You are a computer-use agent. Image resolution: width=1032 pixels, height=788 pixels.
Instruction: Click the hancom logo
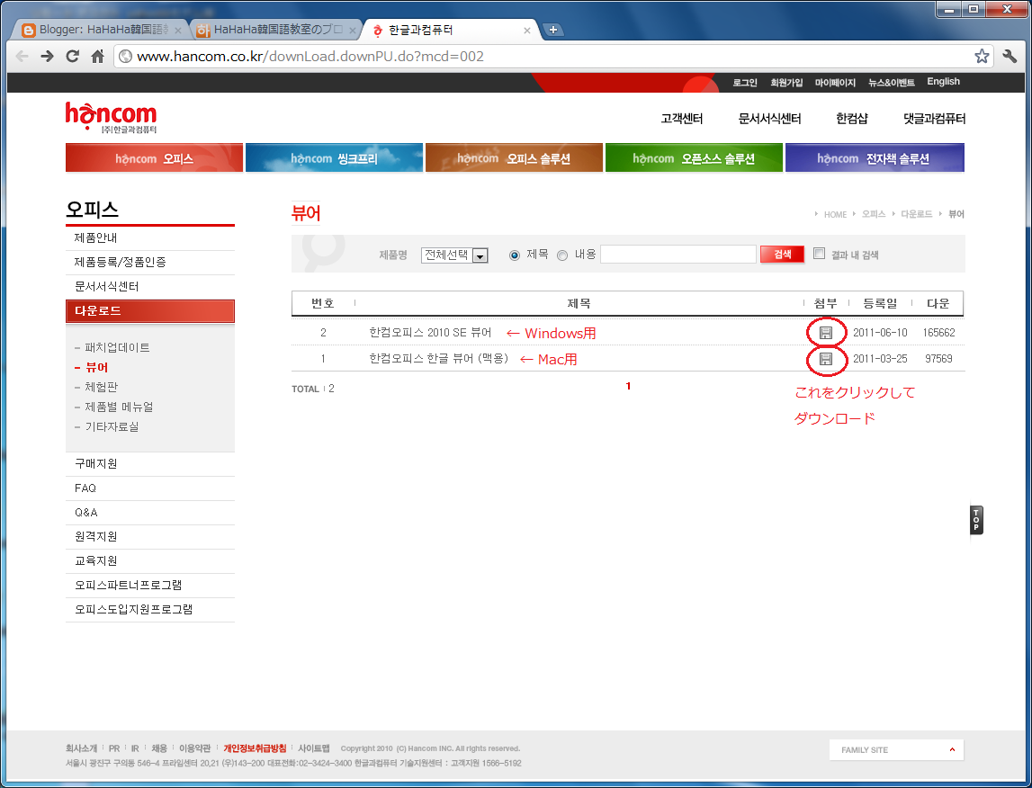point(112,118)
